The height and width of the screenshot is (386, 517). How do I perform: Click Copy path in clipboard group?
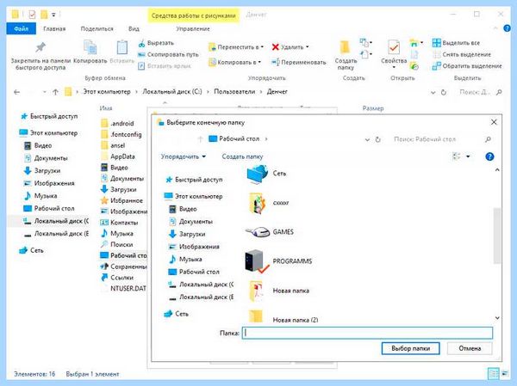[x=169, y=55]
